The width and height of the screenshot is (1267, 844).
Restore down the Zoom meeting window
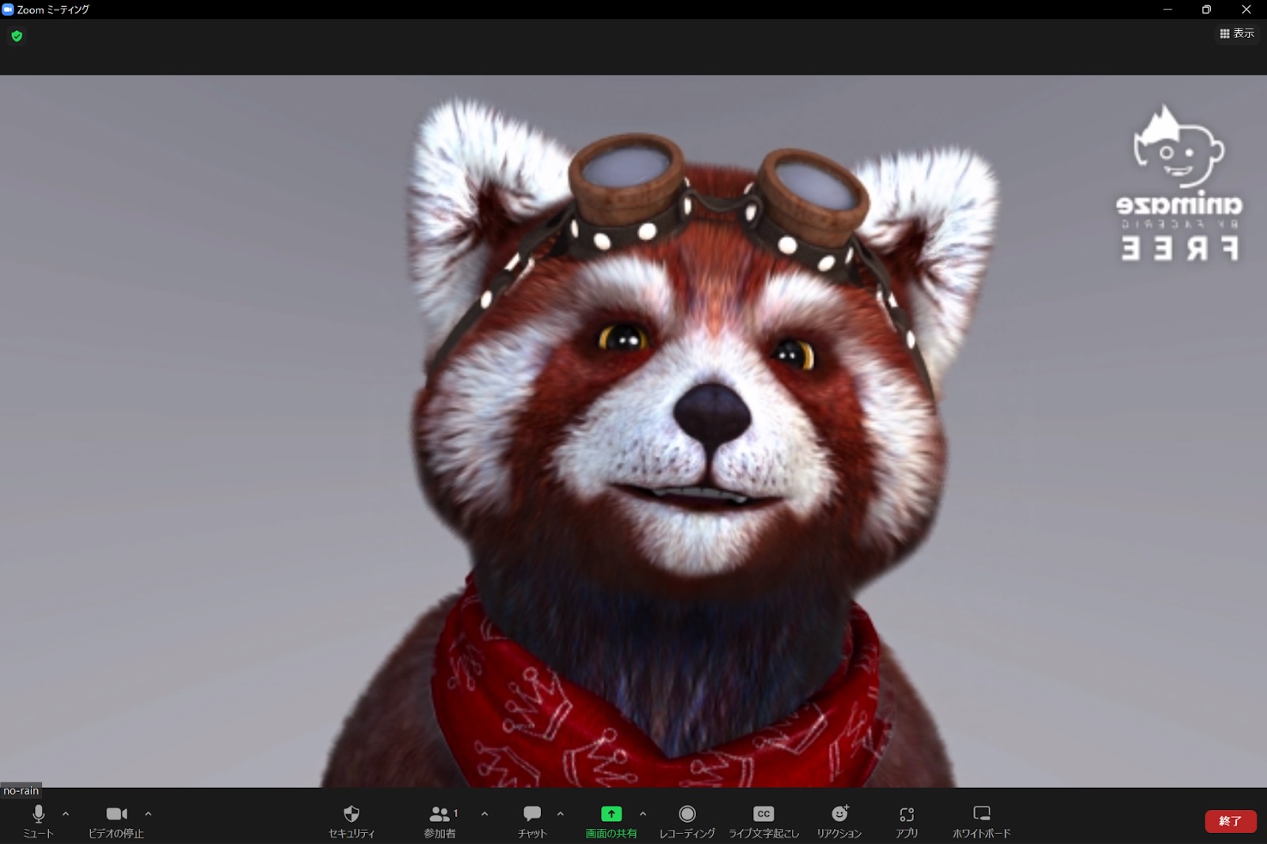click(x=1206, y=10)
